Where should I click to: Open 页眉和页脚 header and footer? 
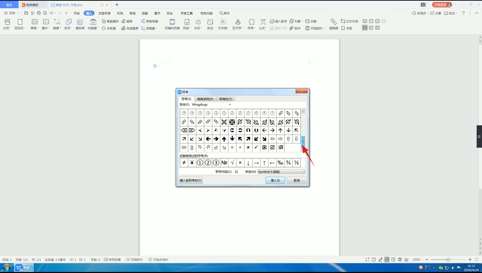[x=172, y=24]
